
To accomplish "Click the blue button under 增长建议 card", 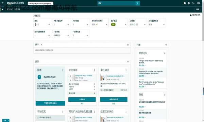I will (x=114, y=99).
